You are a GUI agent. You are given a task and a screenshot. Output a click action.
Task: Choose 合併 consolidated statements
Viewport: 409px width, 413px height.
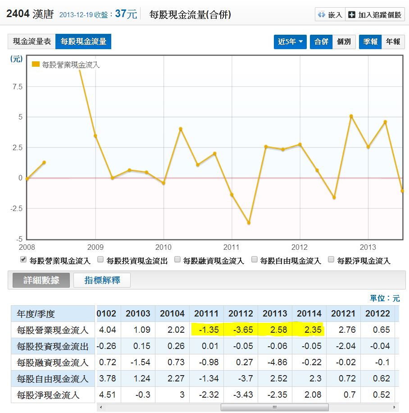pos(321,41)
